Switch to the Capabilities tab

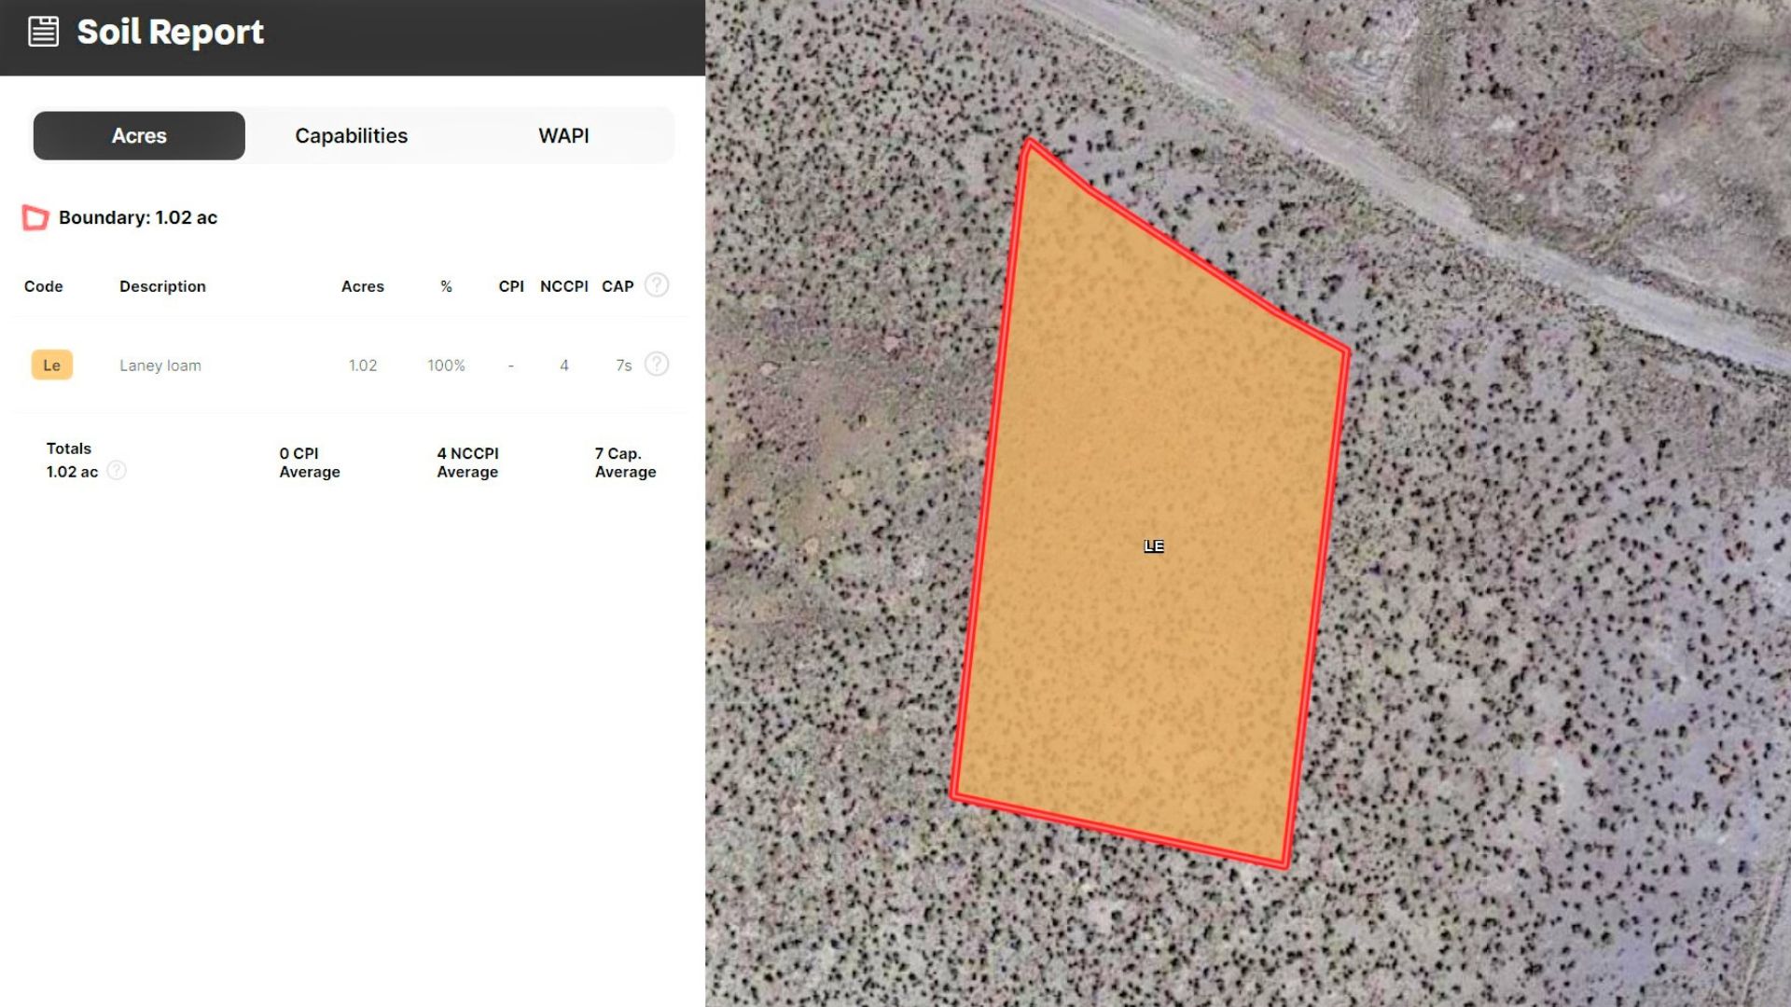point(351,136)
